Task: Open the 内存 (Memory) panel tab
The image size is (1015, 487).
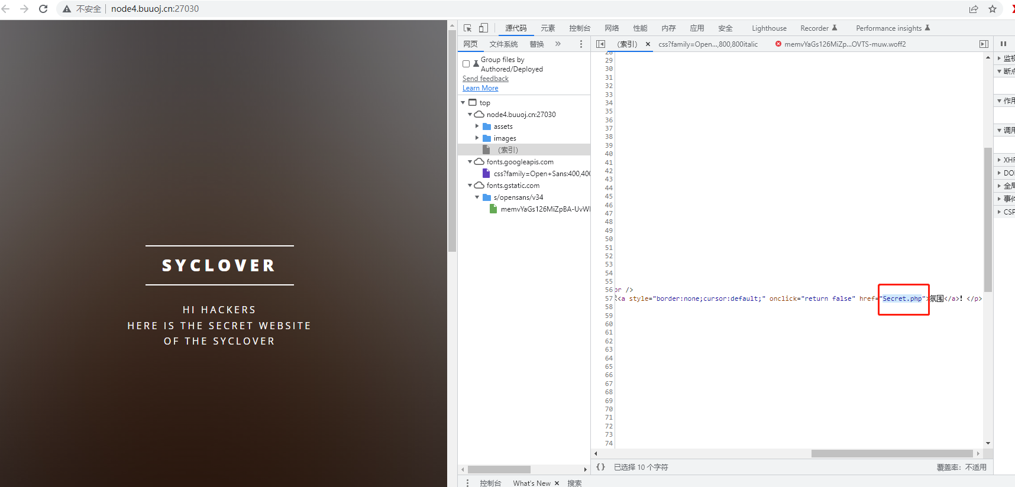Action: (668, 28)
